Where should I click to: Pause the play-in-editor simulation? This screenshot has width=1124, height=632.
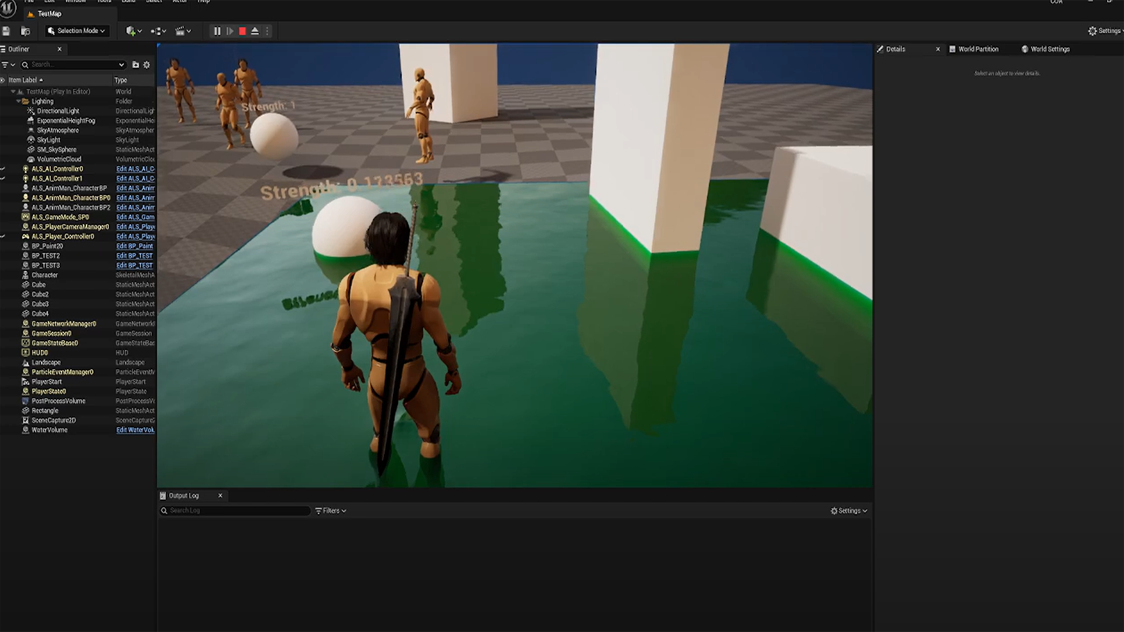(x=217, y=31)
